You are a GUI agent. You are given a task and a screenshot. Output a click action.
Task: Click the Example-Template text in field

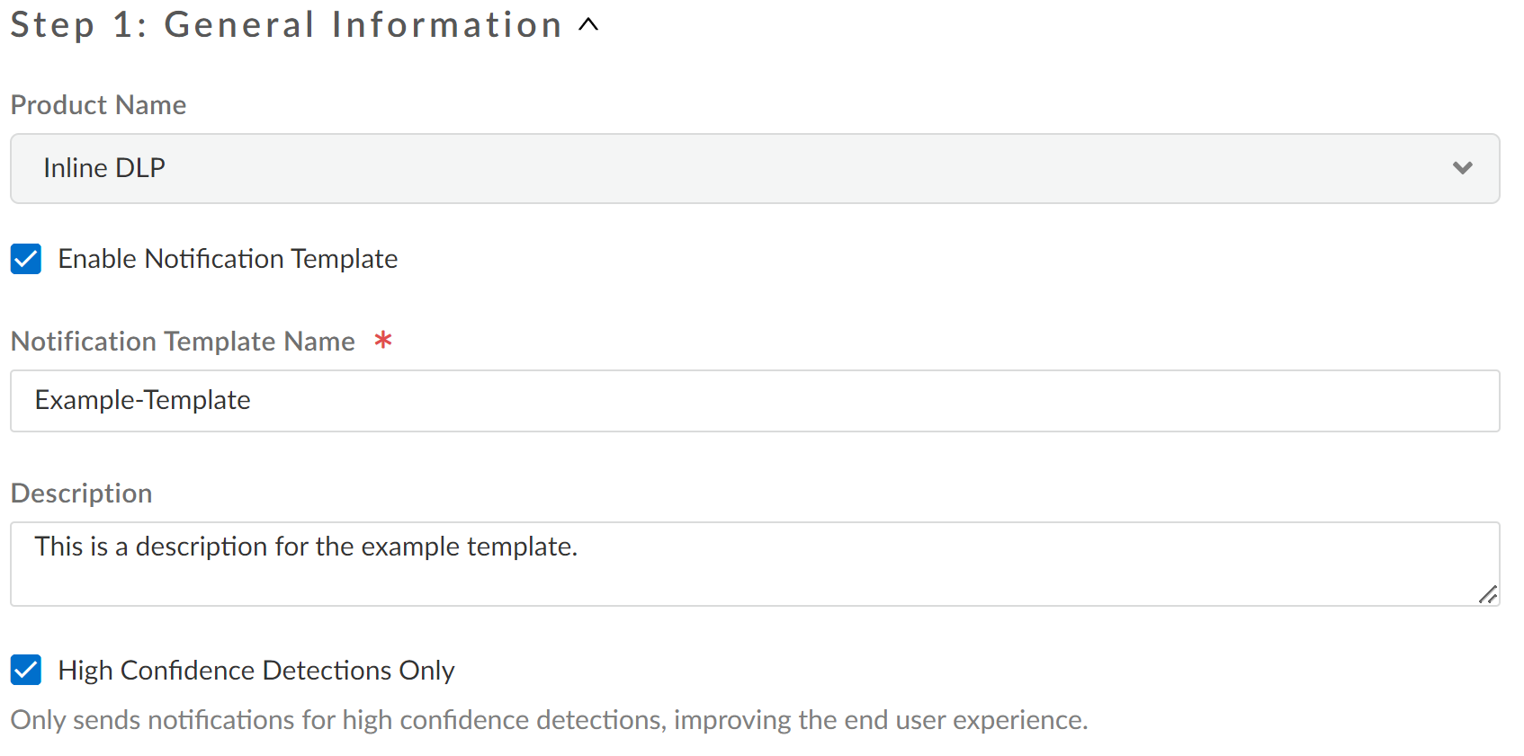[x=142, y=400]
